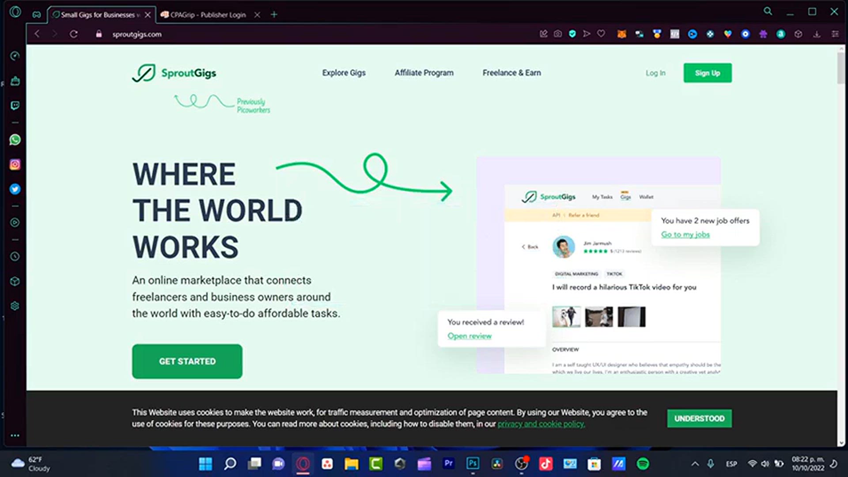Open the WhatsApp sidebar icon
This screenshot has width=848, height=477.
click(x=15, y=140)
